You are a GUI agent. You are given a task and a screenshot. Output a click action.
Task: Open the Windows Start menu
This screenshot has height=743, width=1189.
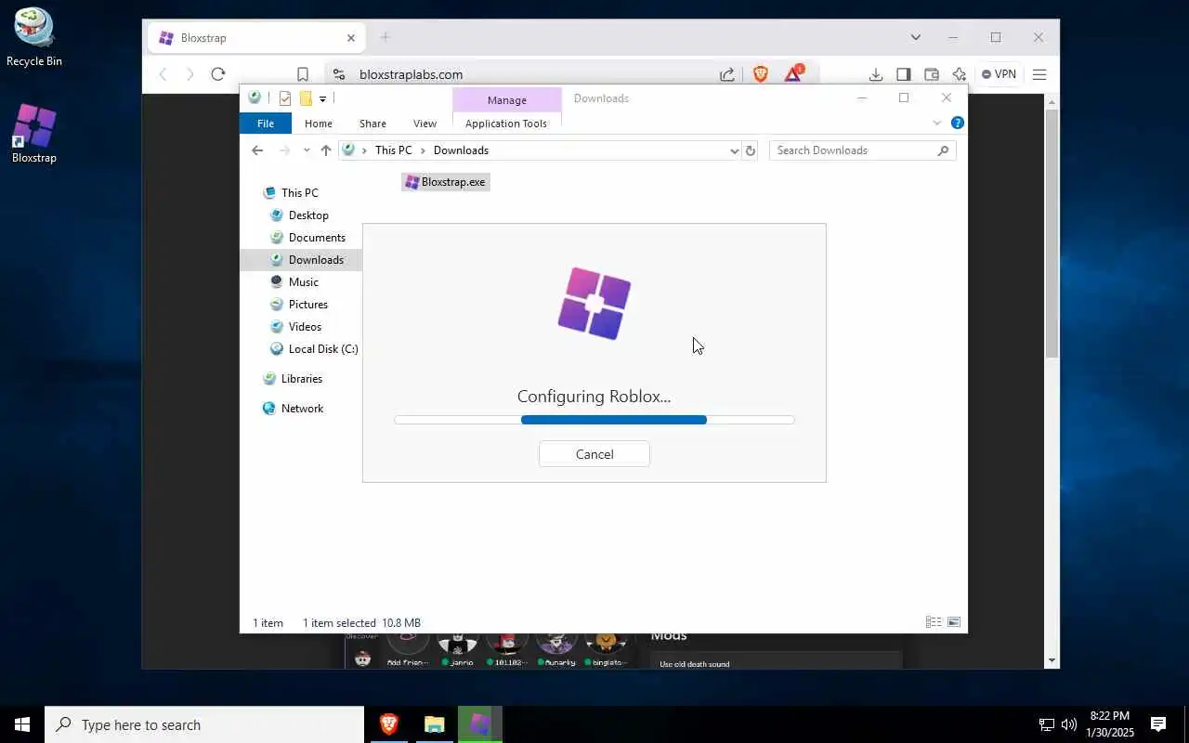coord(22,724)
